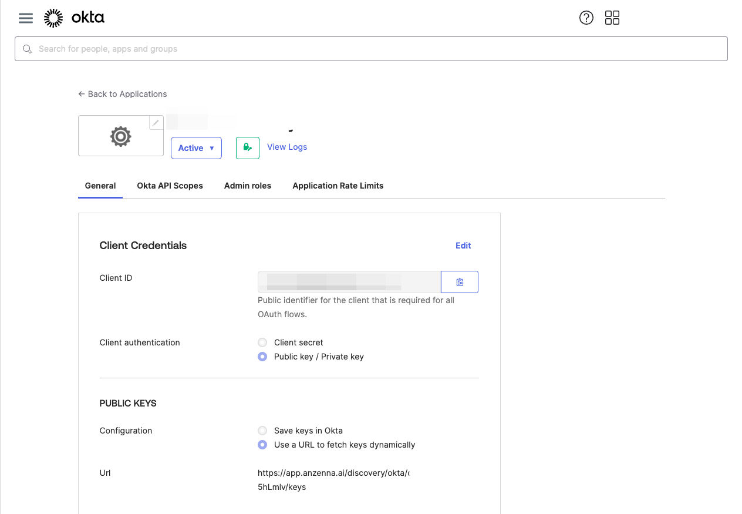Open the hamburger navigation menu
Image resolution: width=742 pixels, height=514 pixels.
point(26,18)
